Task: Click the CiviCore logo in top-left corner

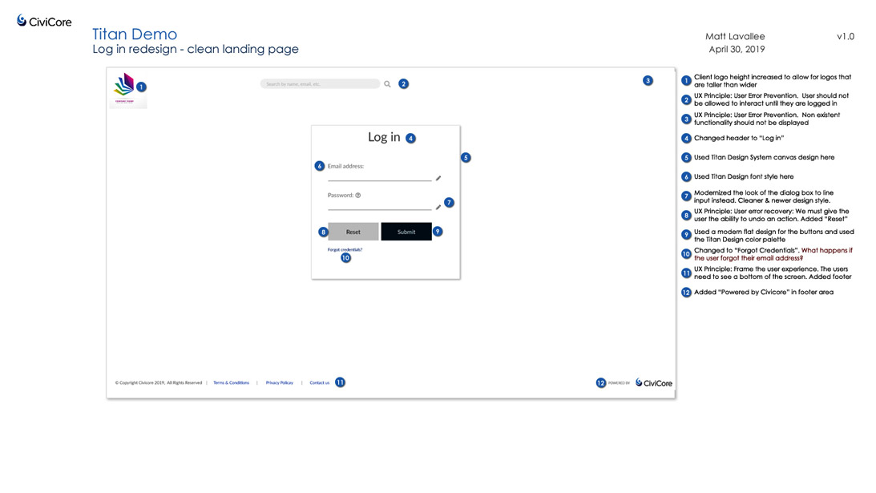Action: (x=44, y=21)
